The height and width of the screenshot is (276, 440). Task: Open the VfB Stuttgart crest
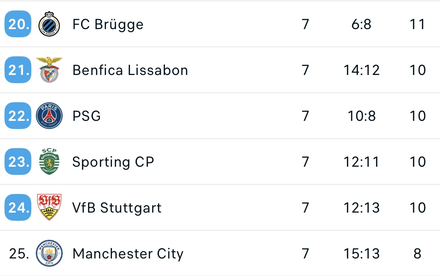49,207
